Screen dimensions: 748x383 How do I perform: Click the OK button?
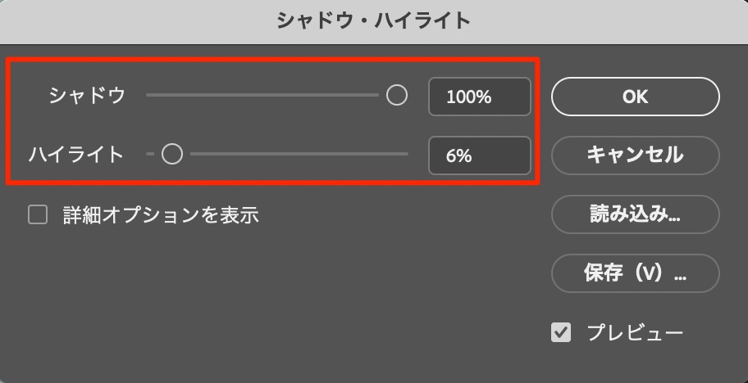pyautogui.click(x=635, y=97)
